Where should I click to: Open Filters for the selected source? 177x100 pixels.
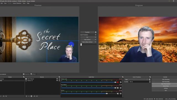(x=33, y=74)
